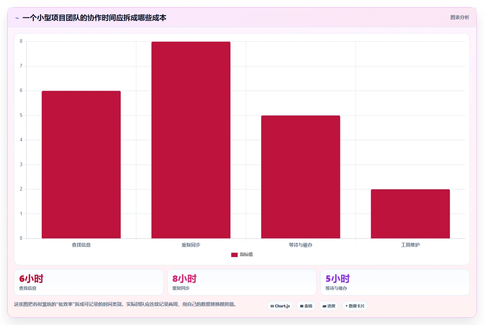
Task: Click the y-axis value 8
Action: coord(21,41)
